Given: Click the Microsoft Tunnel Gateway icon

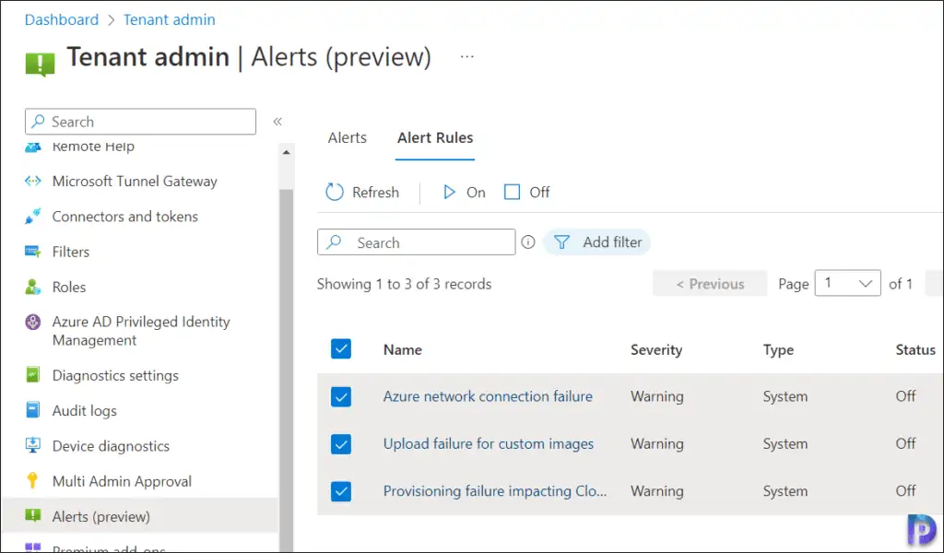Looking at the screenshot, I should pos(32,182).
